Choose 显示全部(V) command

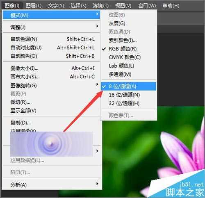coord(52,110)
